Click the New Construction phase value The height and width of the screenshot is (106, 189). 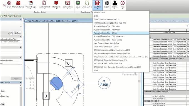10,60
